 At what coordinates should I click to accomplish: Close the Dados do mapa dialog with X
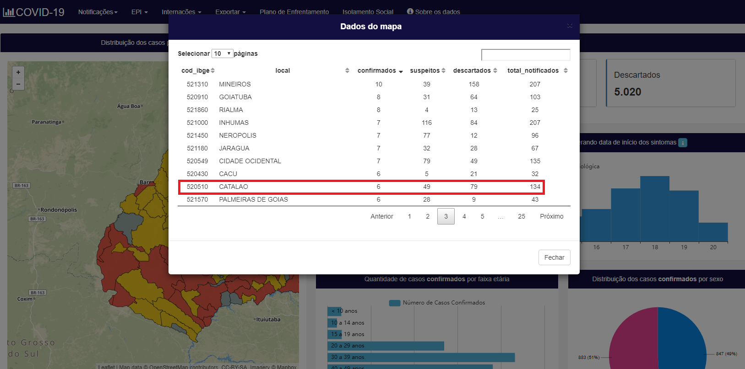click(x=570, y=26)
